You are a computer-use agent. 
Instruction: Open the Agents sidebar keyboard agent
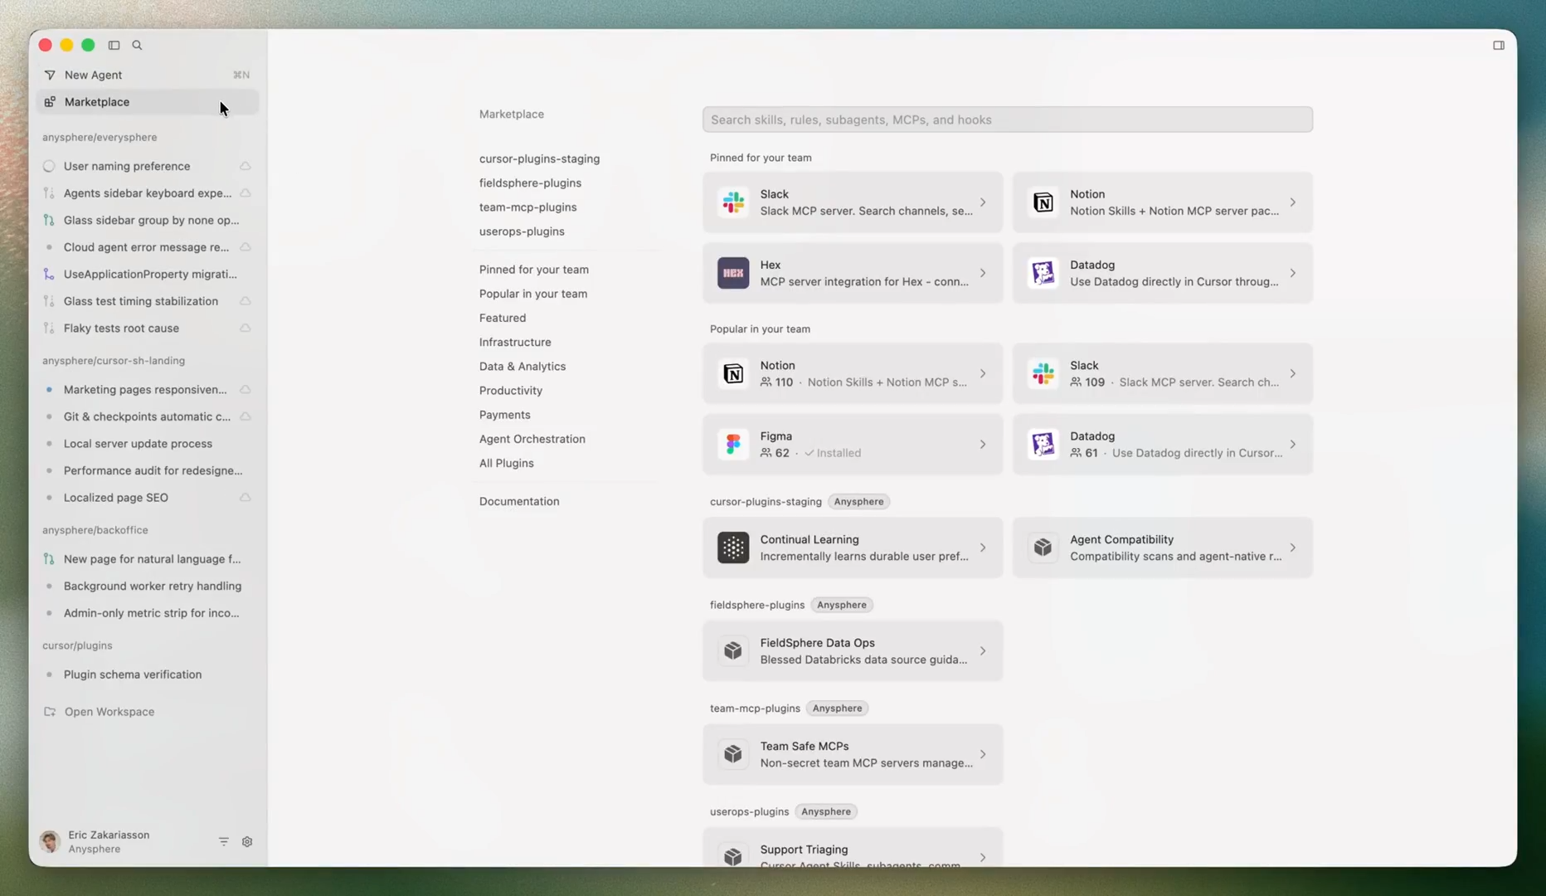(x=148, y=193)
